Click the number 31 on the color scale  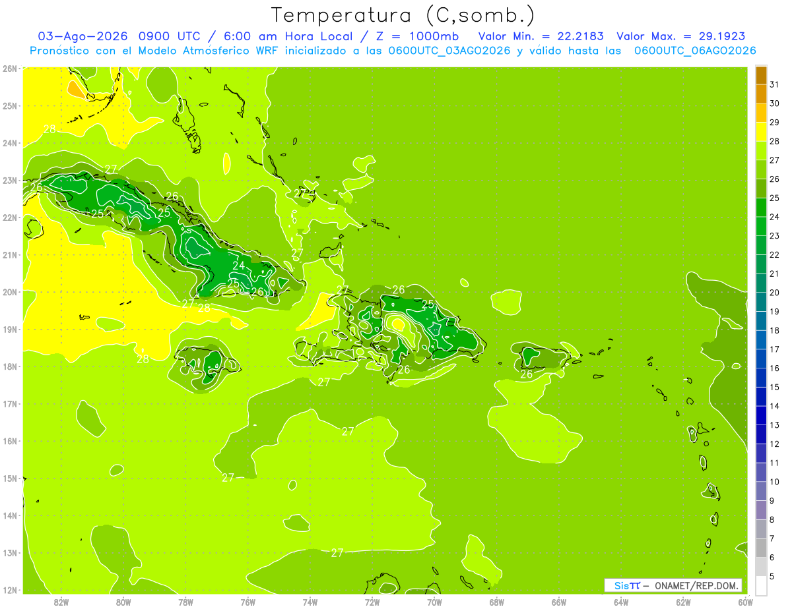tap(774, 84)
